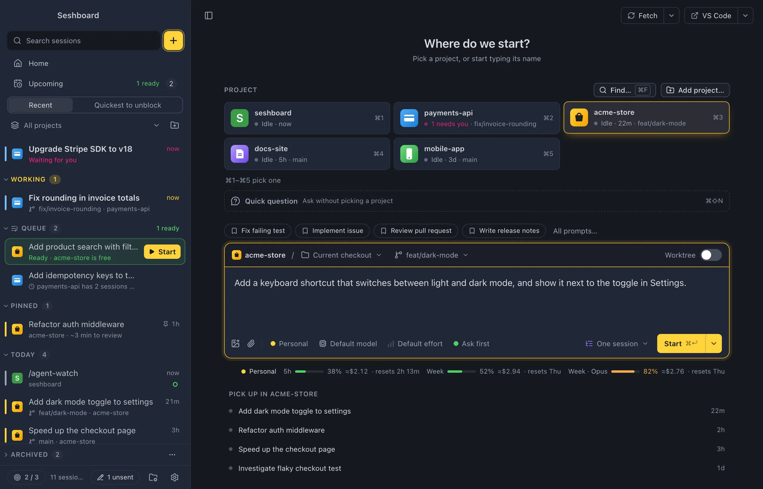
Task: Click the paperclip attach file icon
Action: pos(251,343)
